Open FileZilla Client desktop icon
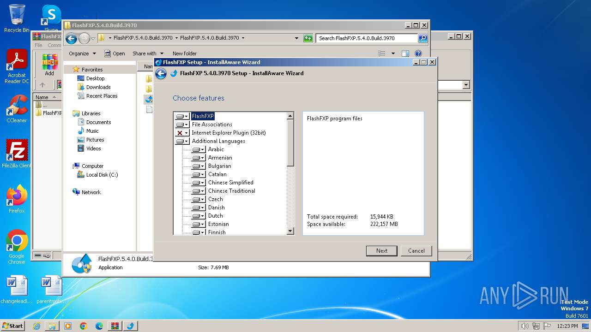The width and height of the screenshot is (591, 332). 17,154
